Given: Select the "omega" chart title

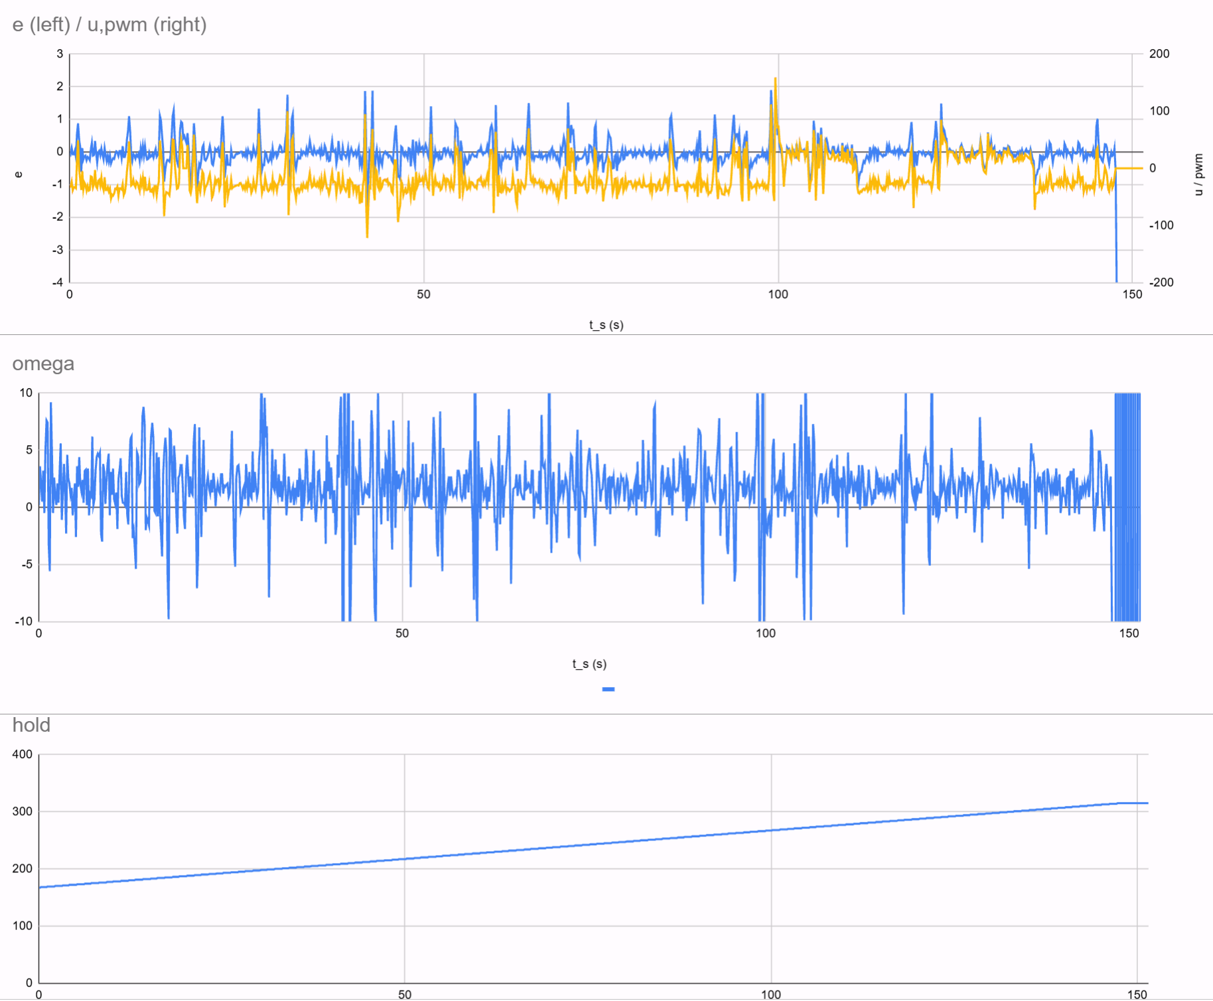Looking at the screenshot, I should pos(43,364).
